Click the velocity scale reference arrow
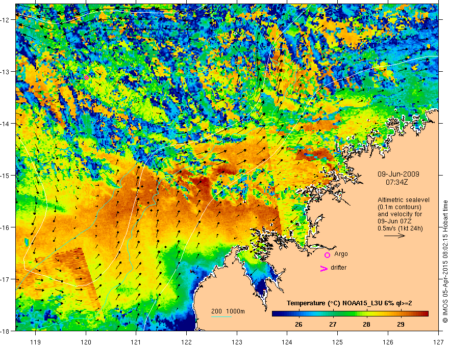The width and height of the screenshot is (449, 346). [x=394, y=236]
